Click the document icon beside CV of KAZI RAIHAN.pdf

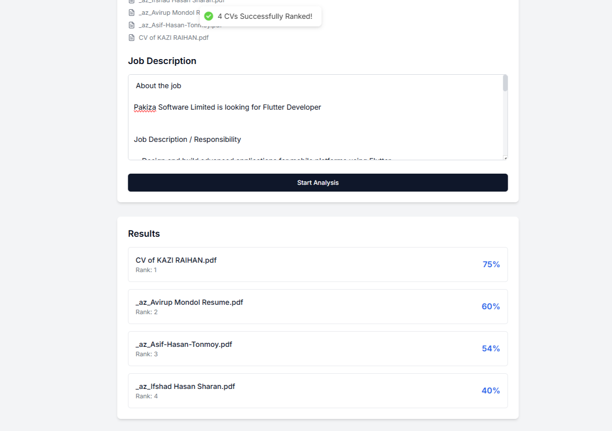coord(132,38)
